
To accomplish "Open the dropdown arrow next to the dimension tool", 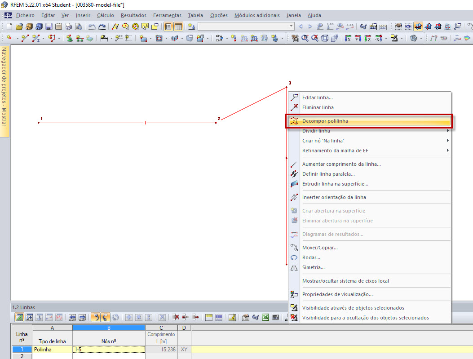I will coord(111,38).
